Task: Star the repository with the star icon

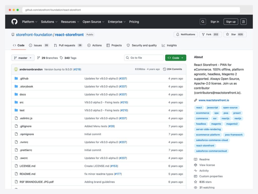Action: [x=228, y=34]
